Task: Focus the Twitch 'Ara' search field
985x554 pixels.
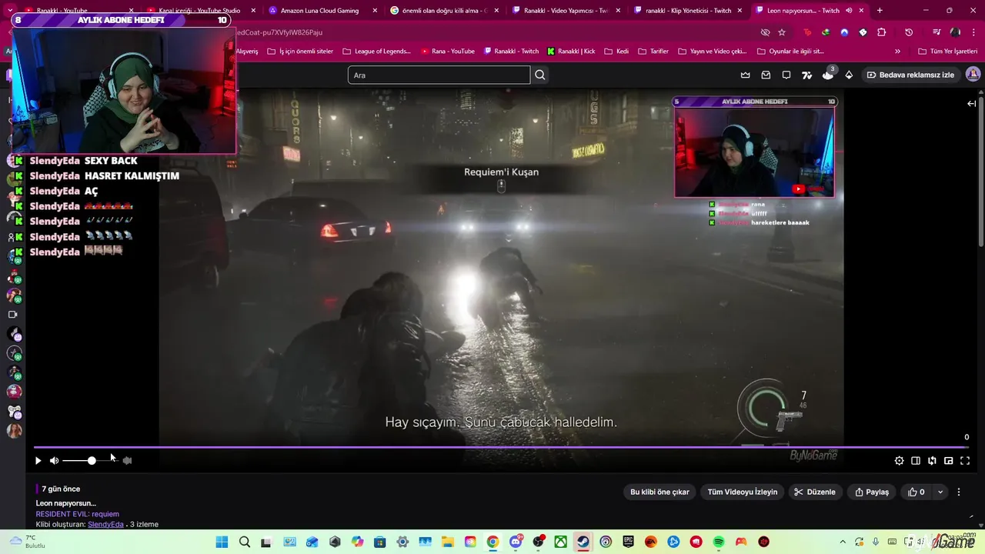Action: pos(439,75)
